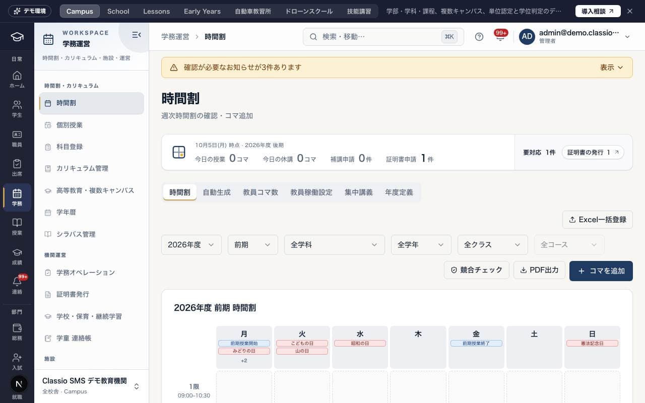Switch to the 自動生成 tab
Viewport: 645px width, 403px height.
pos(217,192)
